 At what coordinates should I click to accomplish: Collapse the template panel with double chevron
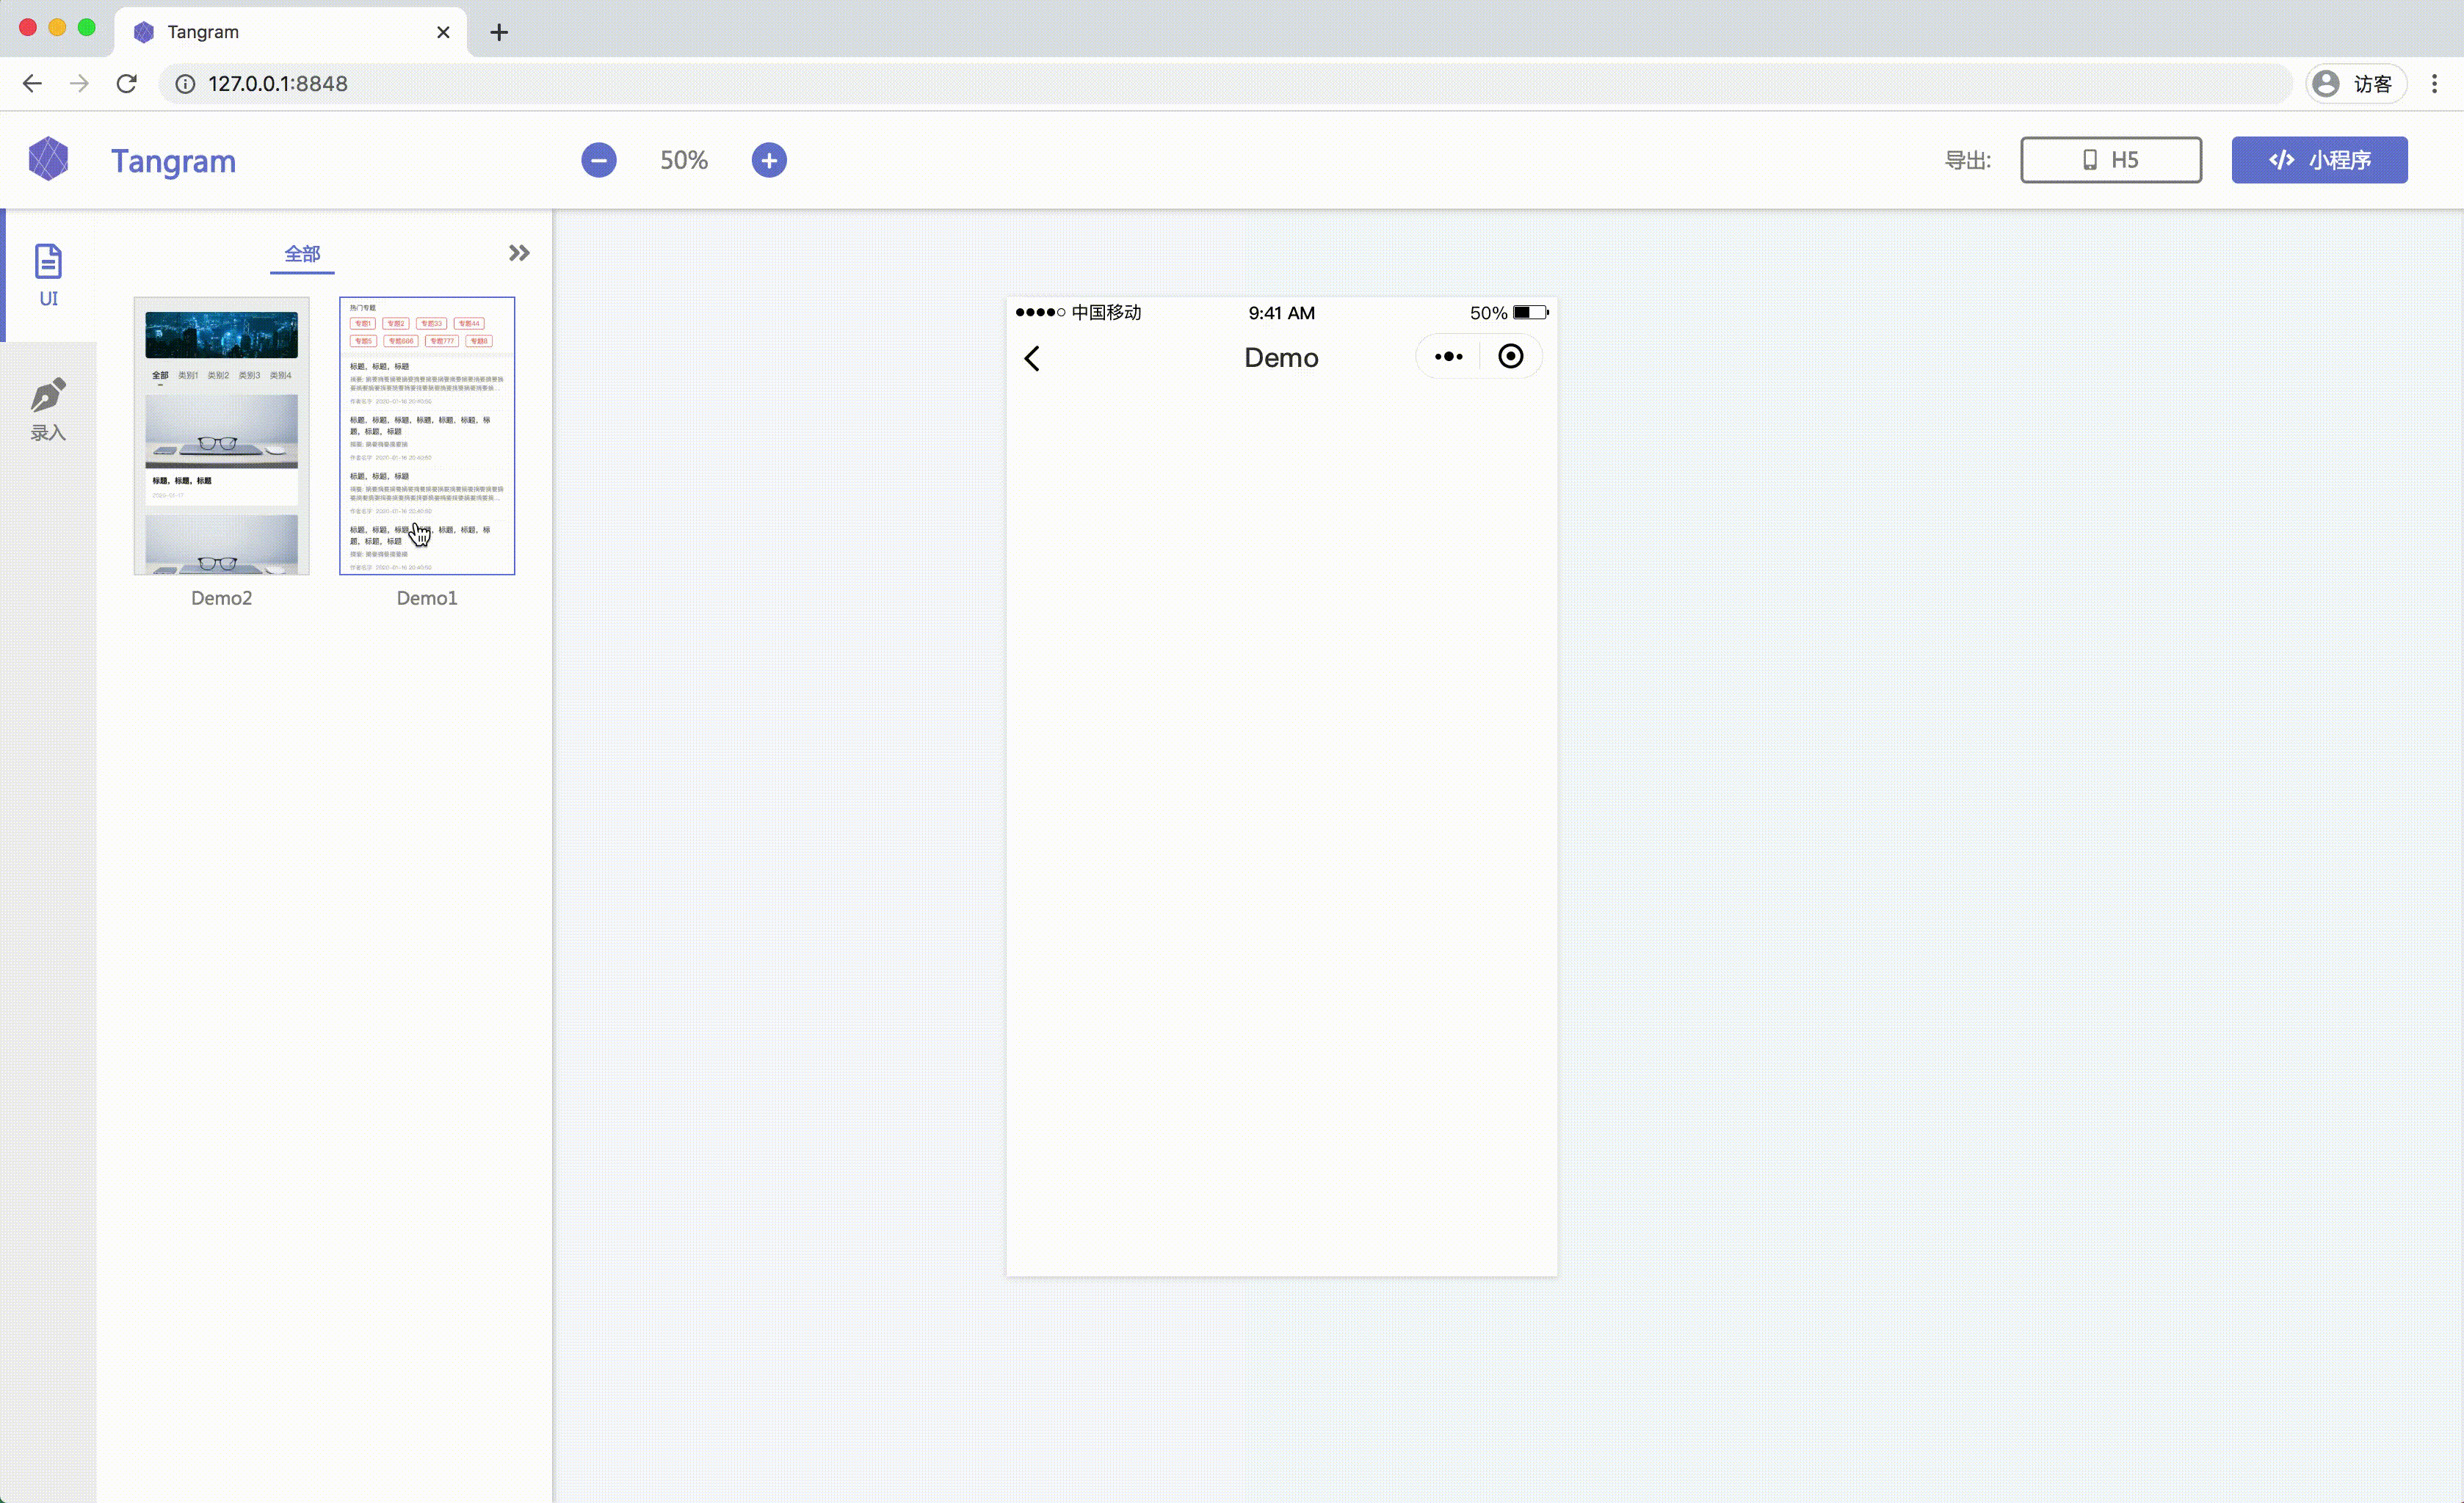518,253
